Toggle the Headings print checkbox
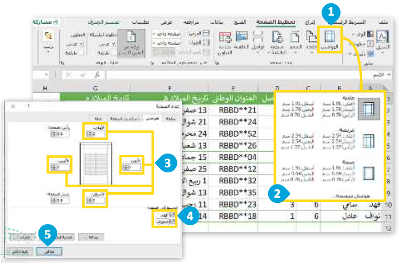The image size is (400, 263). [81, 53]
